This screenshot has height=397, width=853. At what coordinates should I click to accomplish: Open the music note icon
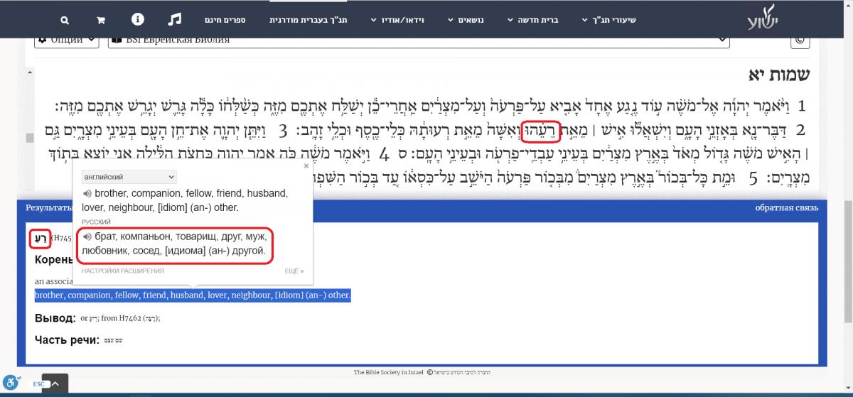176,19
